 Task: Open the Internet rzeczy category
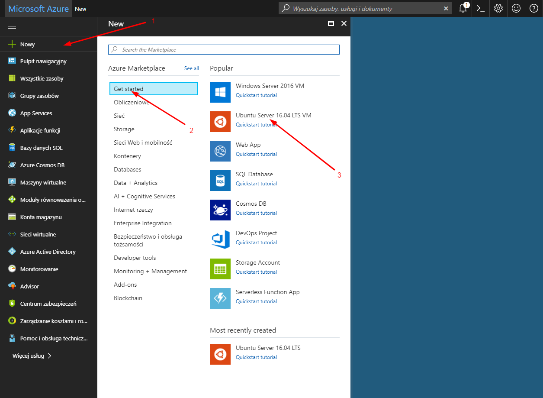tap(133, 210)
